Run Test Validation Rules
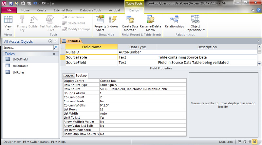 tap(50, 23)
